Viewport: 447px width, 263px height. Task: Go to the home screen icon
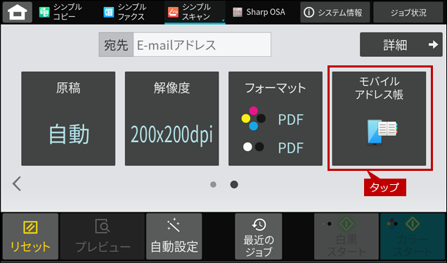(18, 12)
